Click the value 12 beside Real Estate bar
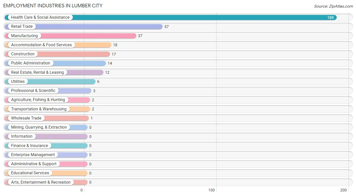 [107, 72]
